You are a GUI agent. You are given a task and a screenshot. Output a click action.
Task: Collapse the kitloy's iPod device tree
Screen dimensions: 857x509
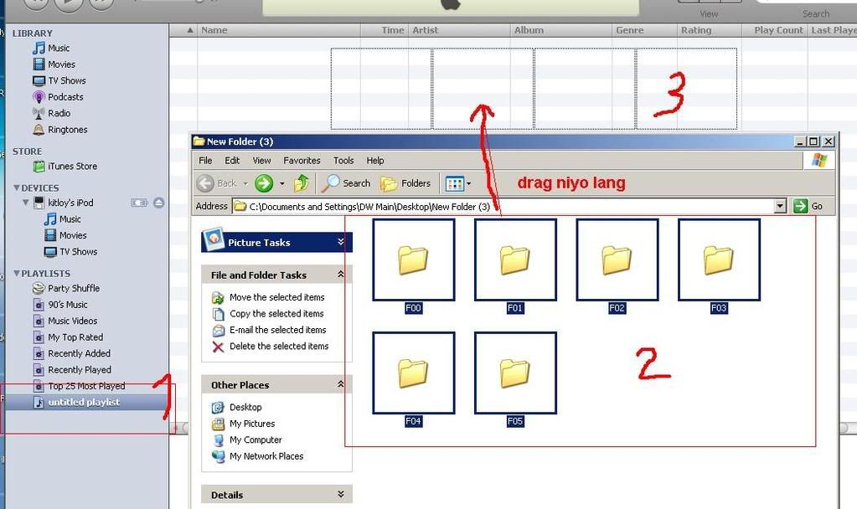tap(26, 203)
